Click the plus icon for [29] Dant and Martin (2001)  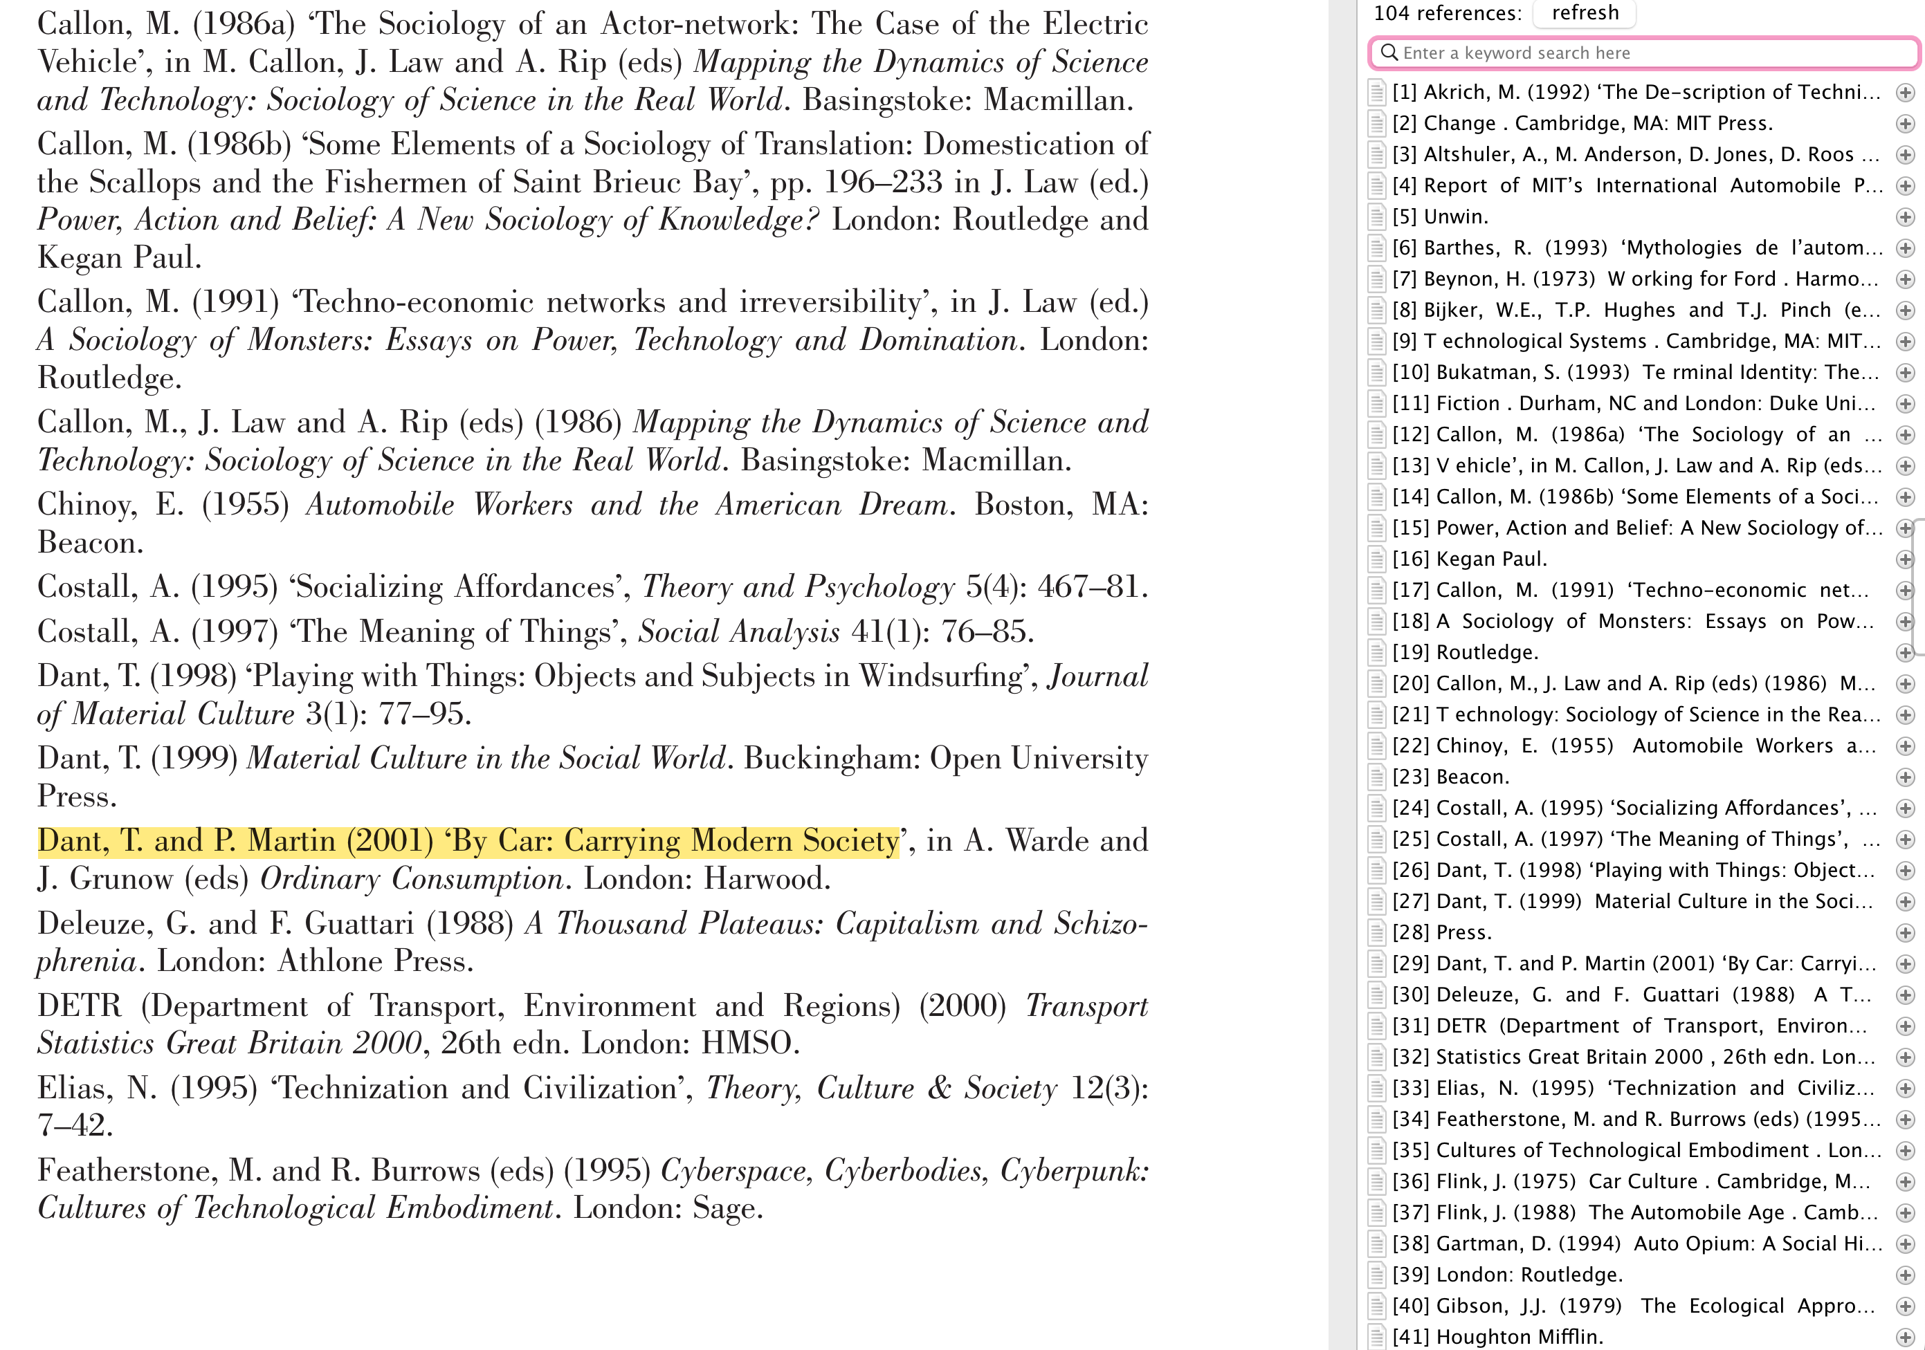tap(1905, 963)
